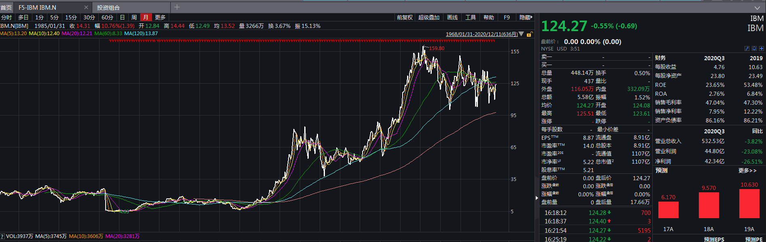Toggle the orange lock icon beside date range
The height and width of the screenshot is (242, 766).
click(529, 34)
